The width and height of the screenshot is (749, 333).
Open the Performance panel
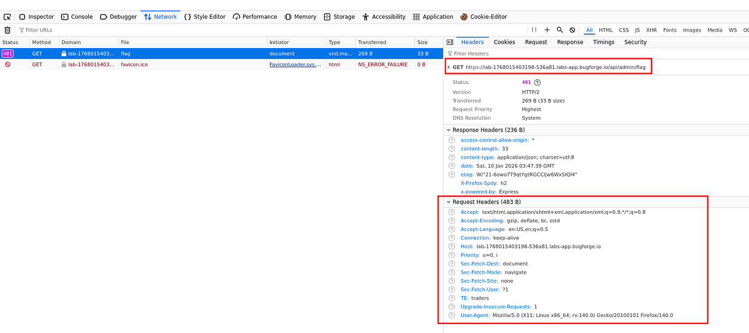point(256,17)
